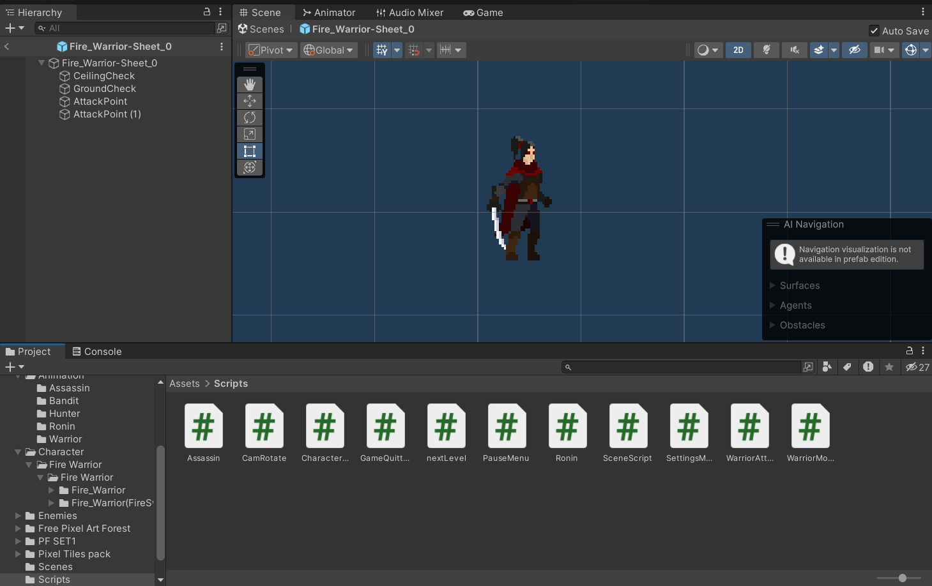
Task: Open the Pivot handle position dropdown
Action: [x=271, y=50]
